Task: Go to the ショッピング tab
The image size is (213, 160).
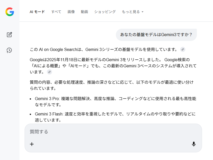Action: pyautogui.click(x=105, y=12)
